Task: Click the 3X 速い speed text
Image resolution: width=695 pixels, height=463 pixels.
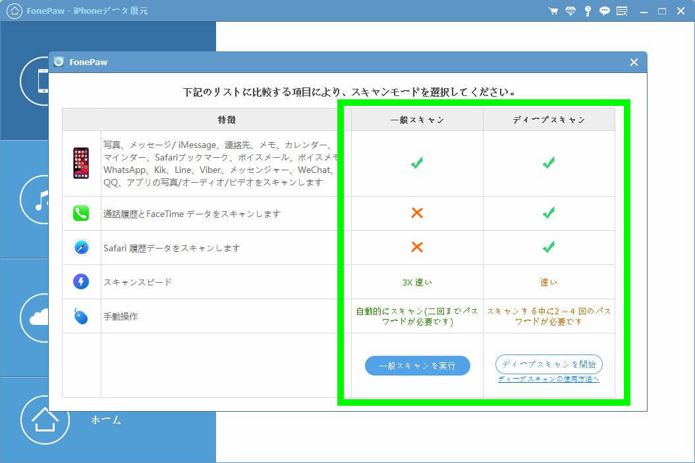Action: (417, 282)
